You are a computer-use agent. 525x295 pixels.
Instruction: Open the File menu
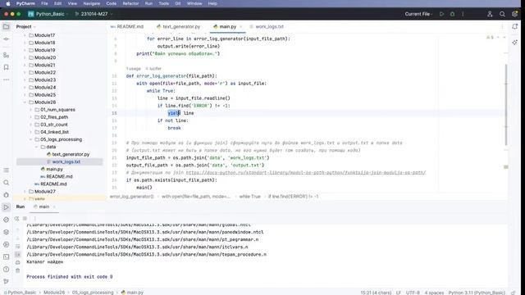coord(44,3)
